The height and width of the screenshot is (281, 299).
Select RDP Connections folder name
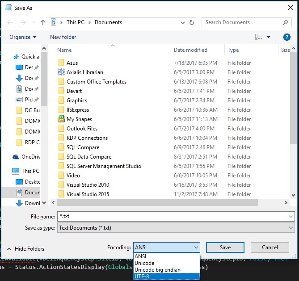pyautogui.click(x=87, y=138)
